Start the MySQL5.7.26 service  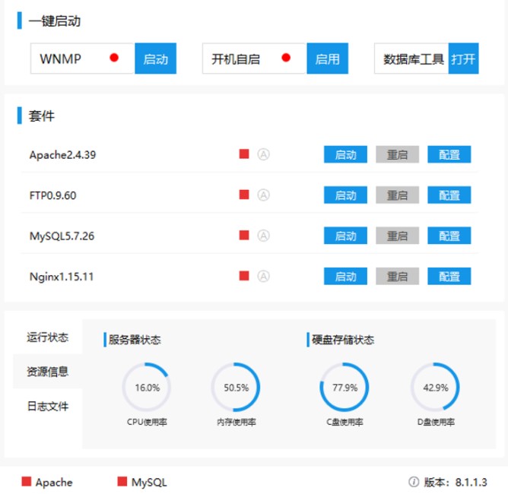pyautogui.click(x=345, y=236)
